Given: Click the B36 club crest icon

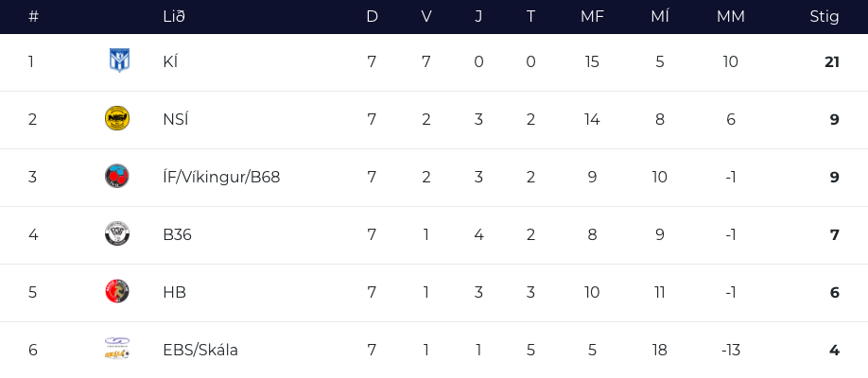Looking at the screenshot, I should pyautogui.click(x=117, y=234).
